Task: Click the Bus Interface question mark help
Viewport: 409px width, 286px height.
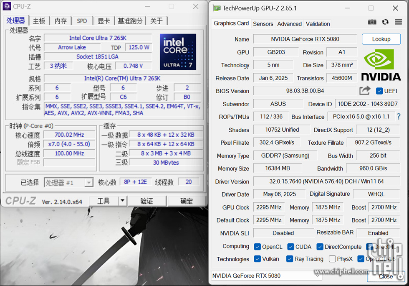Action: tap(399, 116)
